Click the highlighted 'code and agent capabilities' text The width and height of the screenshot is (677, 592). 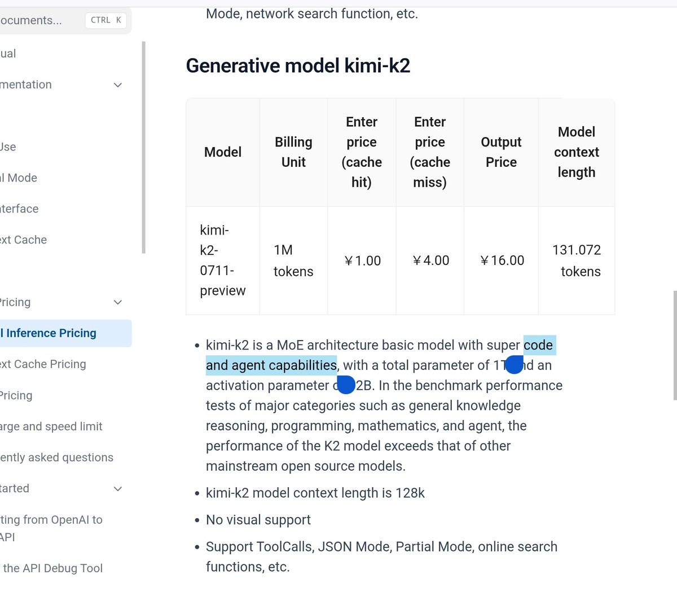coord(272,365)
